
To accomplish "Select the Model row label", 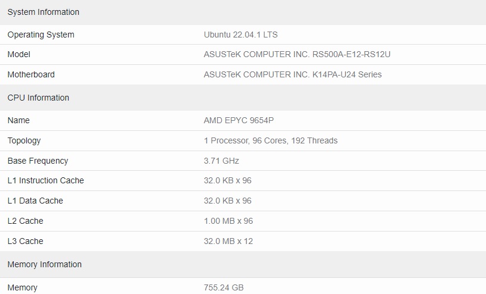I will [19, 55].
